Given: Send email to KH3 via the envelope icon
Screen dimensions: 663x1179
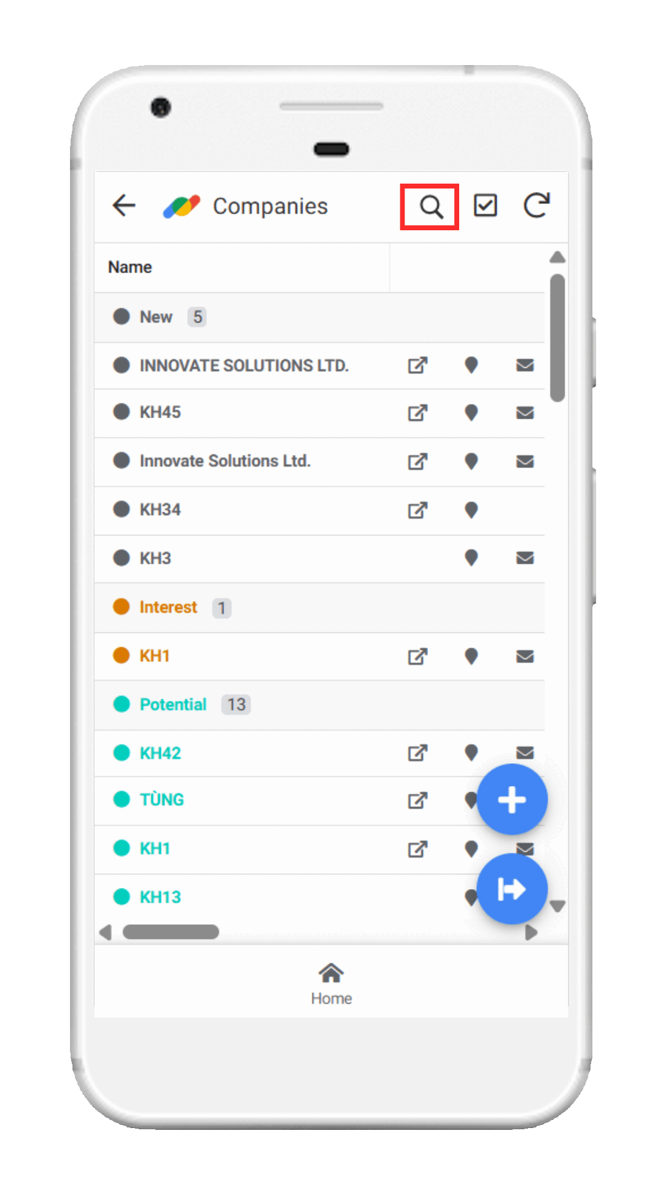Looking at the screenshot, I should click(x=525, y=558).
